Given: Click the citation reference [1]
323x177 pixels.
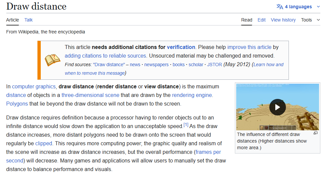Looking at the screenshot, I should (x=186, y=125).
